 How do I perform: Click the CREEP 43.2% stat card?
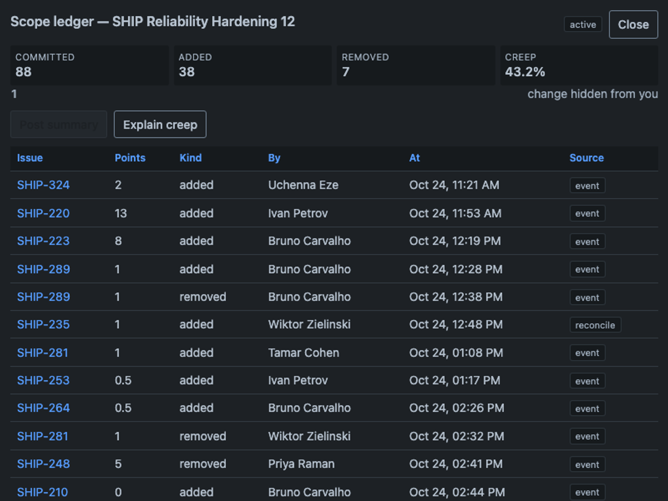579,65
